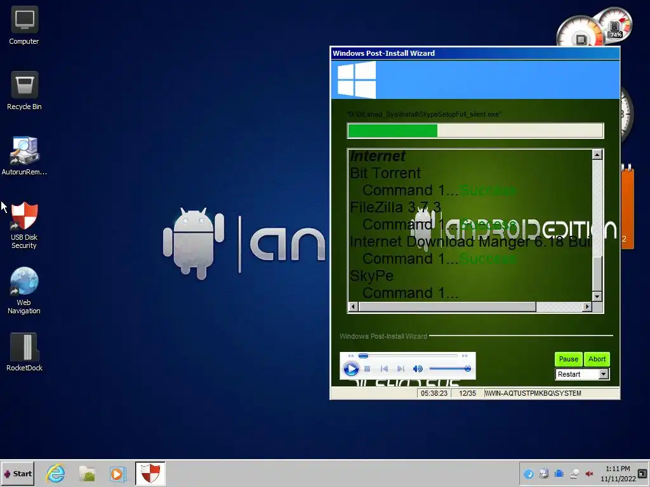Screen dimensions: 650x487
Task: Launch the AutorunRemover desktop shortcut
Action: point(24,156)
